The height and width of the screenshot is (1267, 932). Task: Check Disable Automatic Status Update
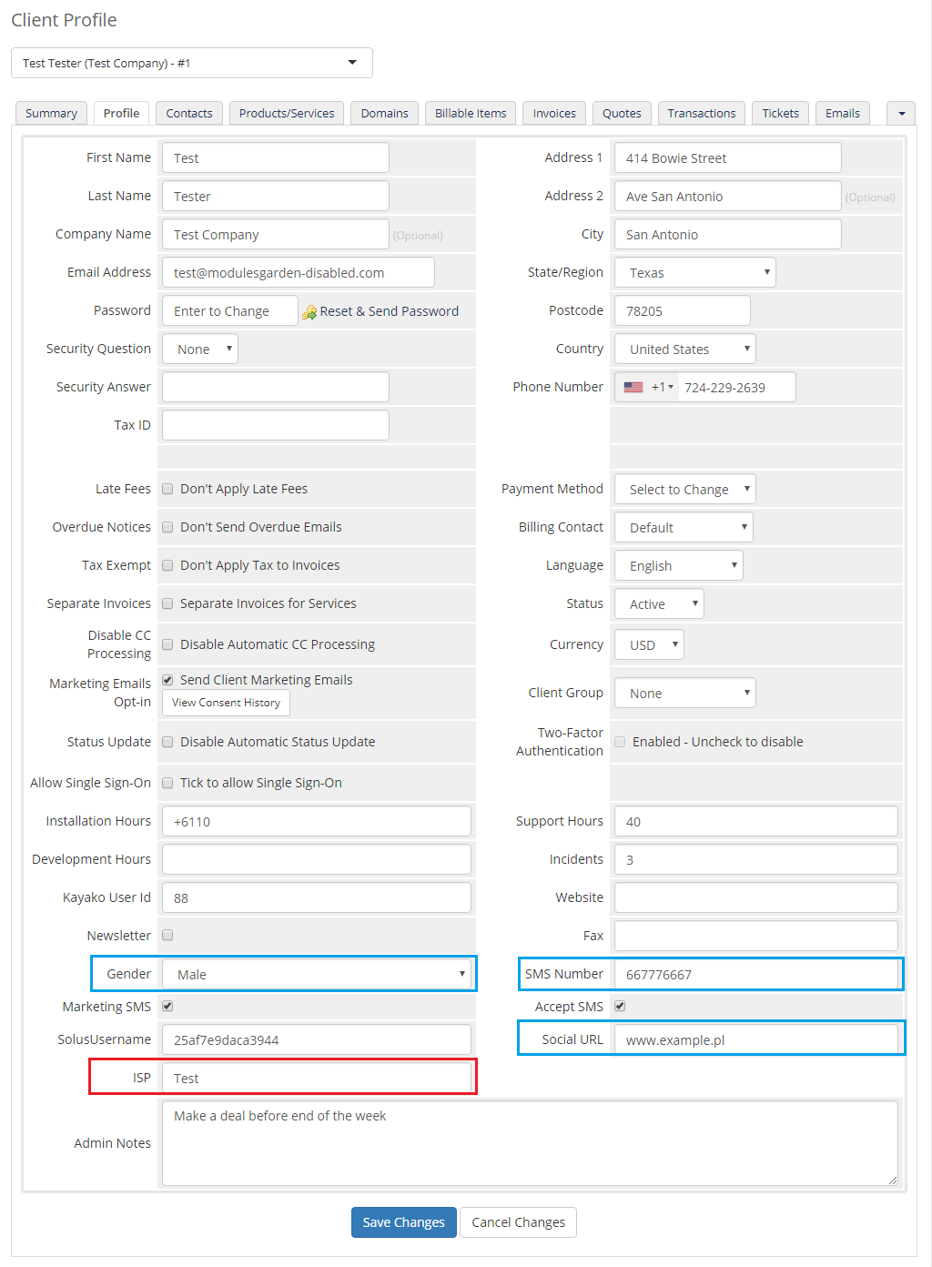[167, 742]
